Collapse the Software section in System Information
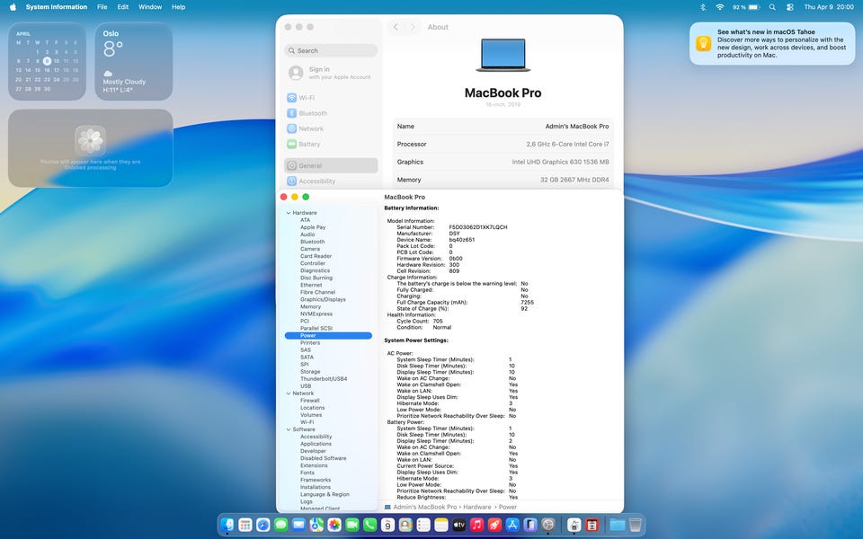 coord(289,429)
